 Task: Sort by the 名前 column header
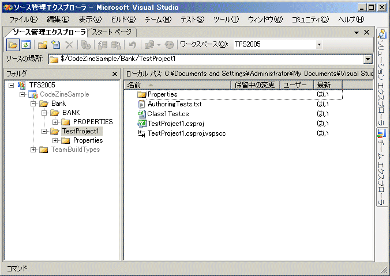pyautogui.click(x=178, y=85)
